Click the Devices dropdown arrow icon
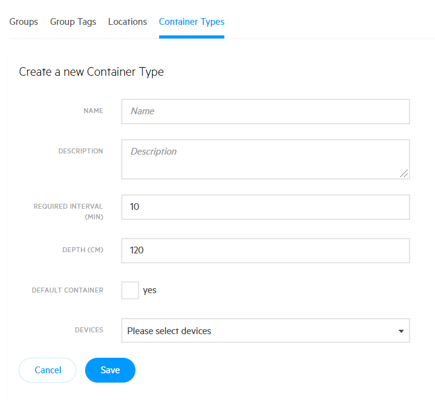Screen dimensions: 435x400 (401, 331)
